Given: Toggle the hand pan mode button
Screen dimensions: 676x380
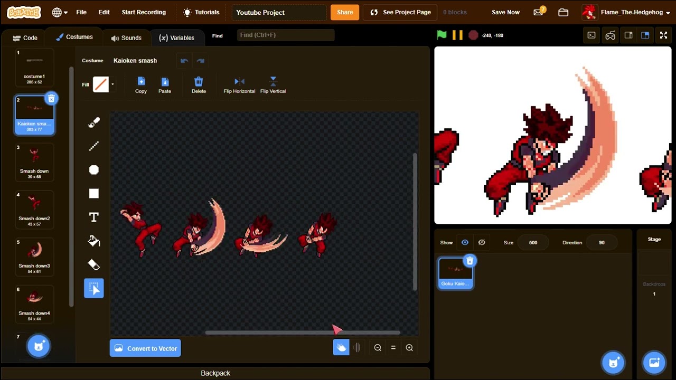Looking at the screenshot, I should coord(341,347).
